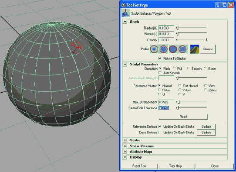Click the image brush shape thumbnail
The image size is (236, 172).
(x=195, y=49)
